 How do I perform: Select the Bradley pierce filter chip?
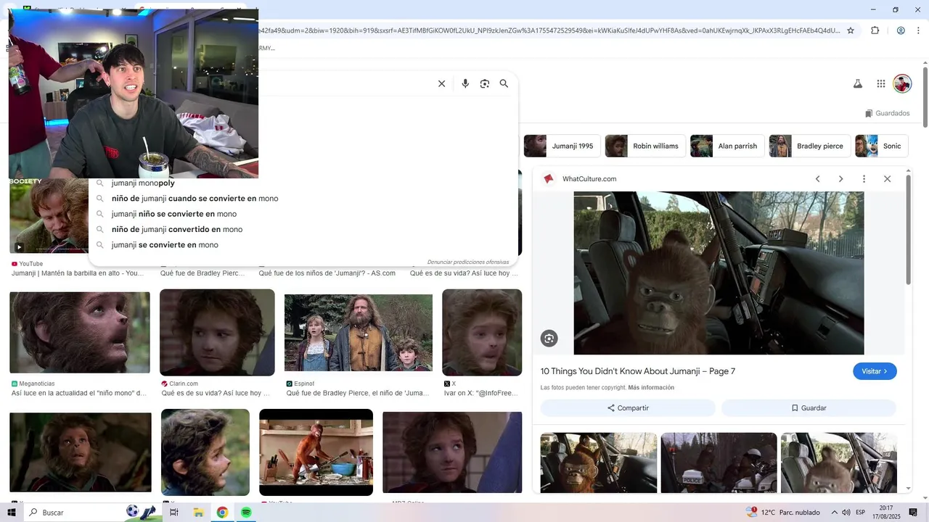tap(809, 146)
